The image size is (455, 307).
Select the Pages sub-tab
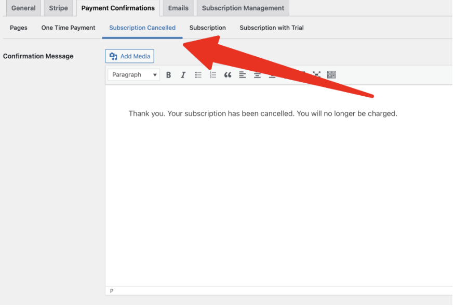pos(19,28)
